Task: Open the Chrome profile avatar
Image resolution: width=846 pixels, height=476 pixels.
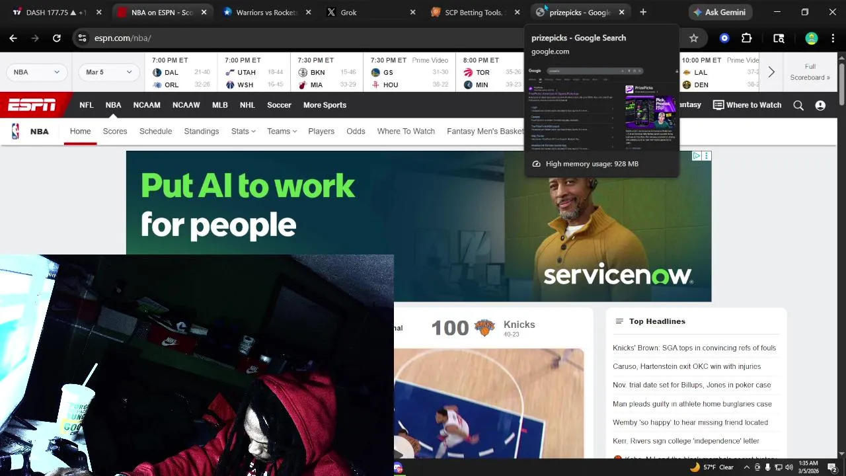Action: (812, 38)
